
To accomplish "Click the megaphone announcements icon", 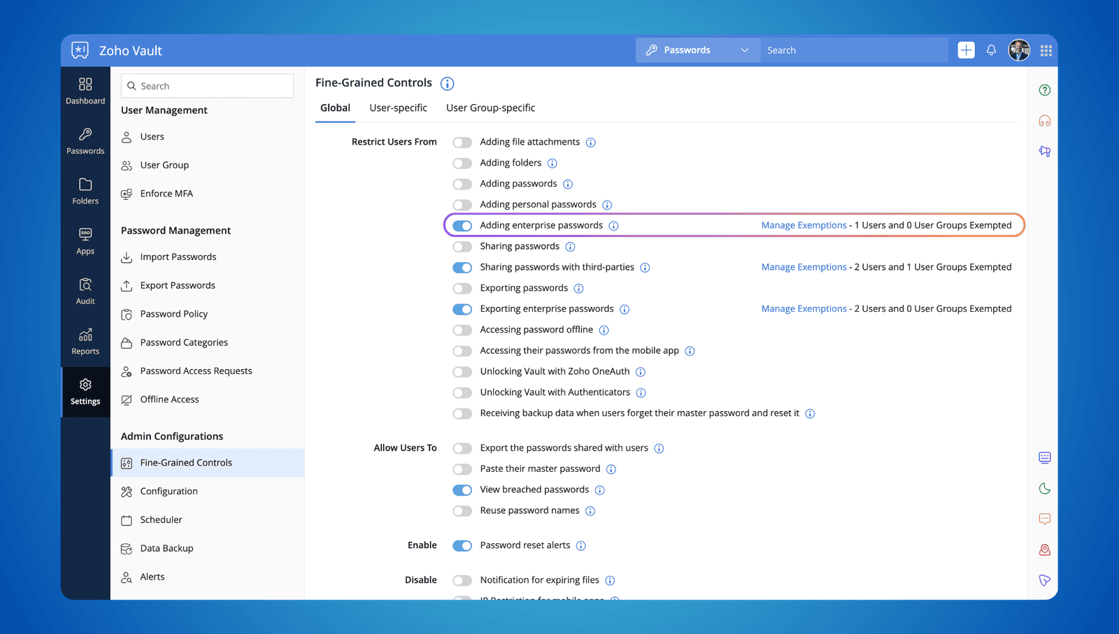I will pyautogui.click(x=1045, y=151).
